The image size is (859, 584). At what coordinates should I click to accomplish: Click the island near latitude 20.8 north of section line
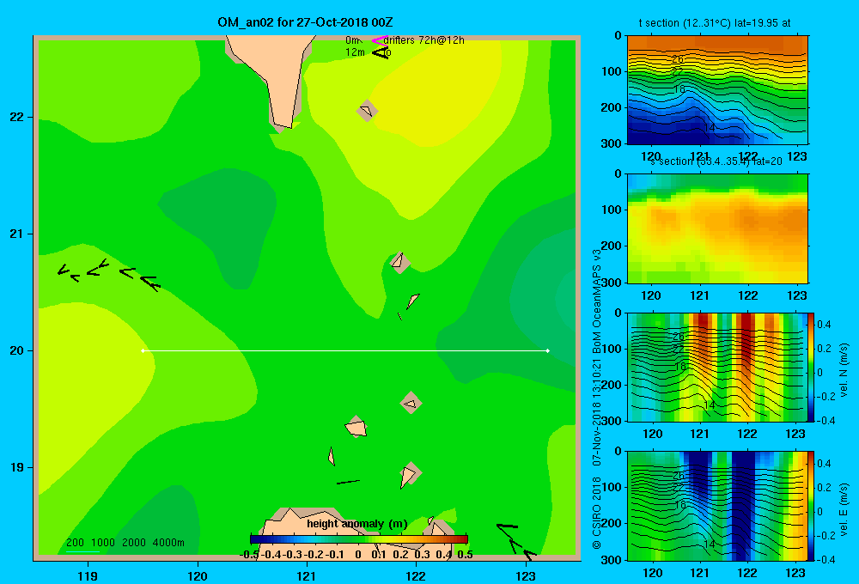pyautogui.click(x=400, y=262)
